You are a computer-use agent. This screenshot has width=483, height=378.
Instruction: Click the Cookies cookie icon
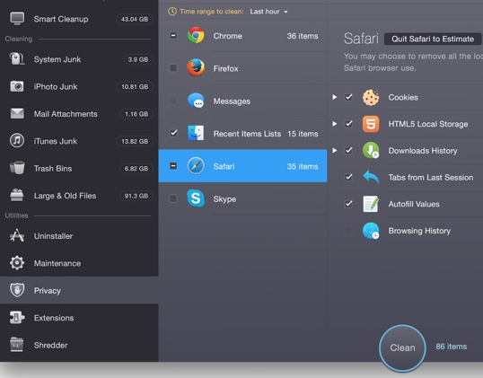click(x=371, y=97)
